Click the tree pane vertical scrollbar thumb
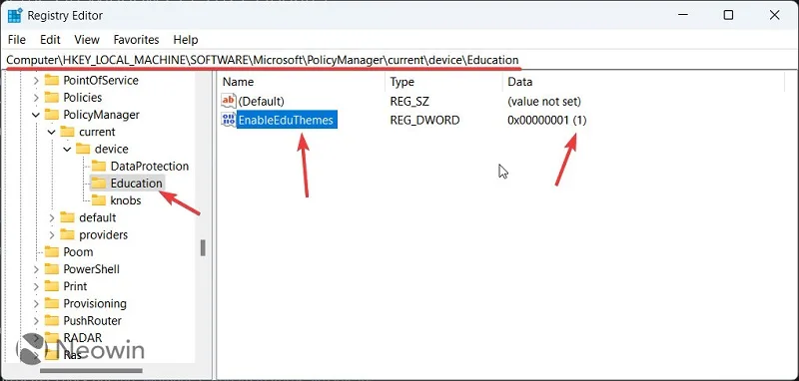 click(203, 247)
